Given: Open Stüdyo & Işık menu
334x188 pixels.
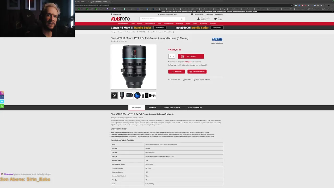Looking at the screenshot, I should 180,24.
